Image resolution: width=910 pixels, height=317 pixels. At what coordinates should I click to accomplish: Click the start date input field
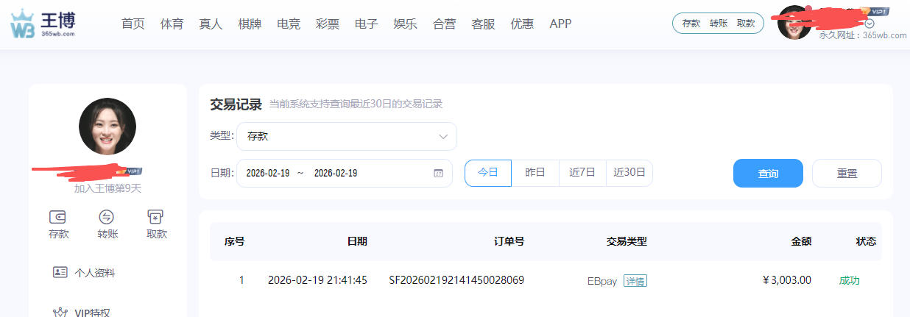coord(267,174)
